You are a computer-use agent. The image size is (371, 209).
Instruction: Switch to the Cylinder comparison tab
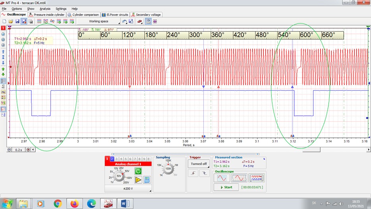click(83, 15)
